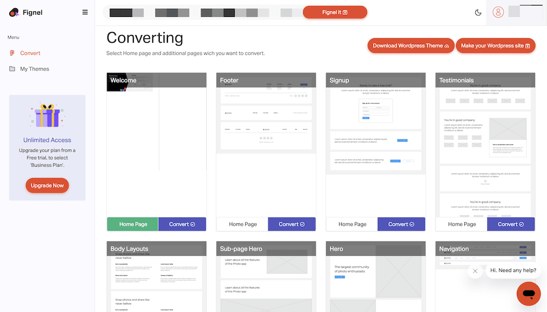Click the 'Fignel it' button

pyautogui.click(x=335, y=12)
